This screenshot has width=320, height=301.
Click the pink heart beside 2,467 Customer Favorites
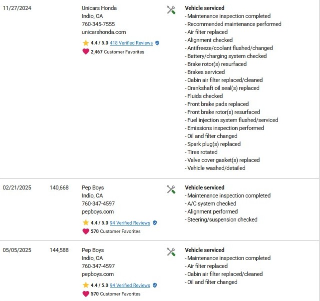point(86,51)
